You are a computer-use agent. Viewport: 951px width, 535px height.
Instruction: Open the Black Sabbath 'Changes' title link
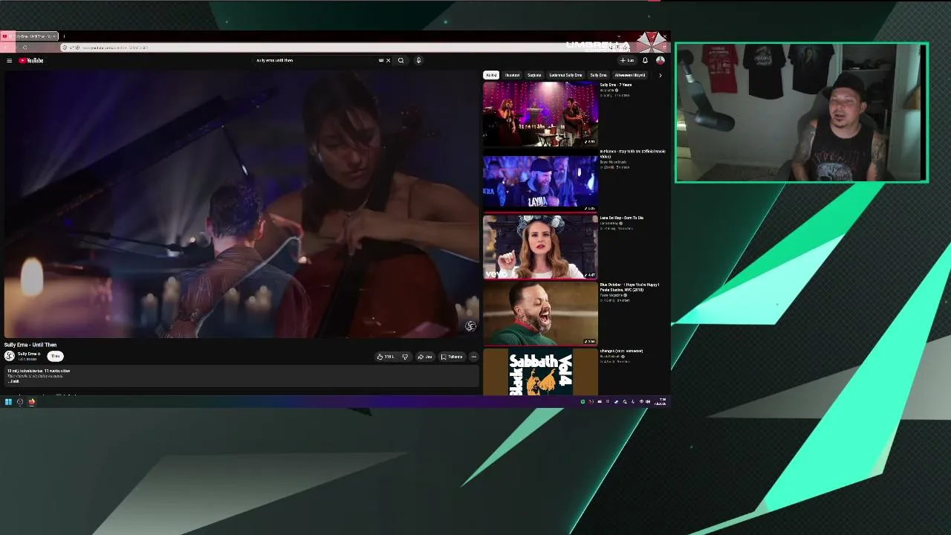click(621, 351)
